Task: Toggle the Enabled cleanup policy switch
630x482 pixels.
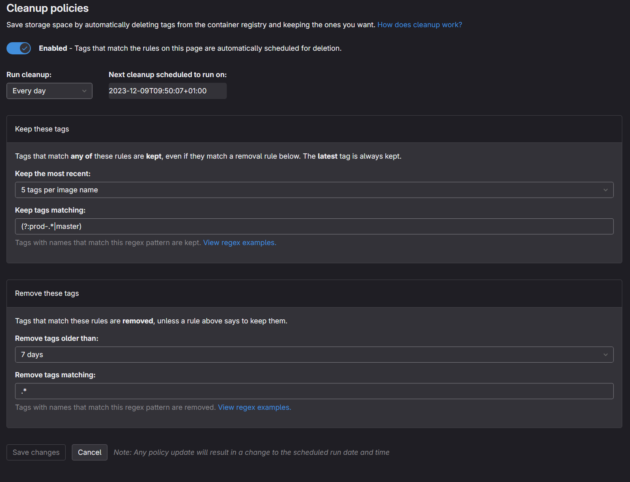Action: pyautogui.click(x=19, y=48)
